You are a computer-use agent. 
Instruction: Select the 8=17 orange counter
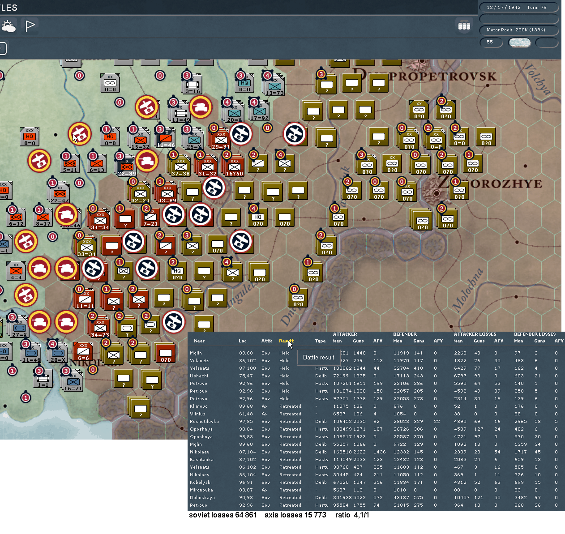[x=43, y=217]
